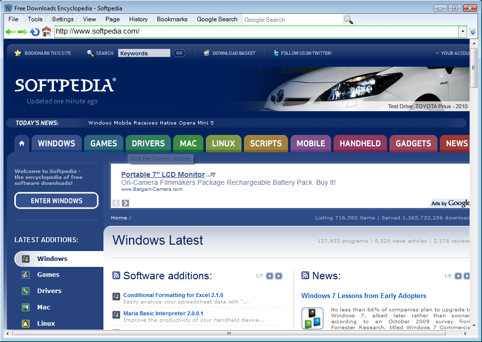Click the Google Search menu item

217,19
